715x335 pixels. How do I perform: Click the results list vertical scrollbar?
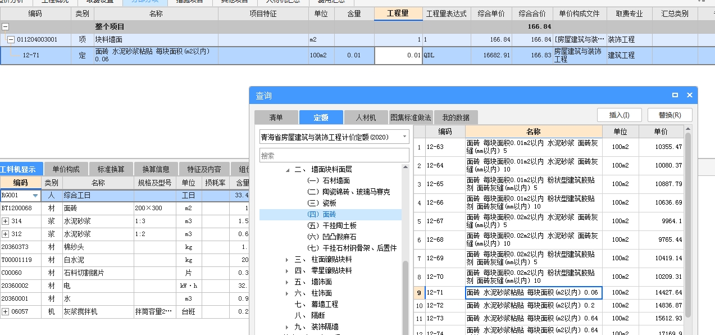688,225
